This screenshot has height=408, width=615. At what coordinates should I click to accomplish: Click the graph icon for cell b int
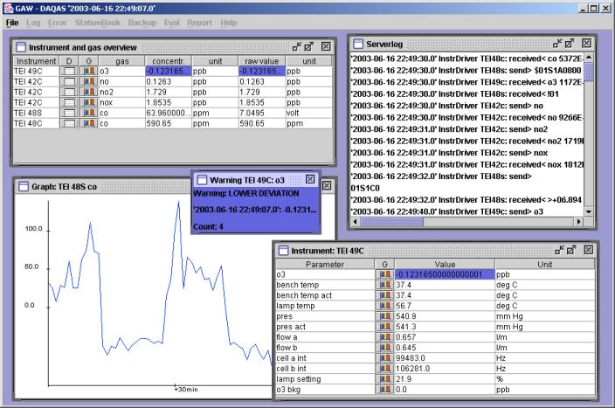(x=384, y=369)
